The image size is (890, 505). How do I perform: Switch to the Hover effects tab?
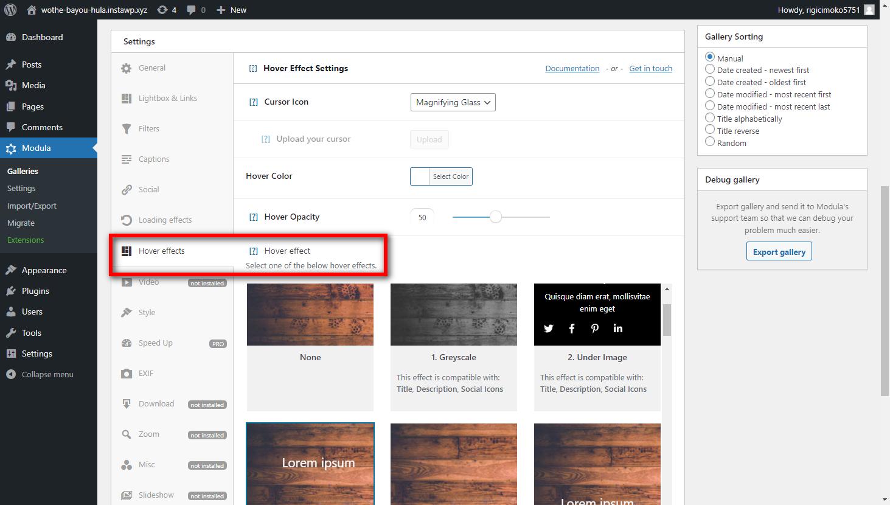click(x=161, y=251)
